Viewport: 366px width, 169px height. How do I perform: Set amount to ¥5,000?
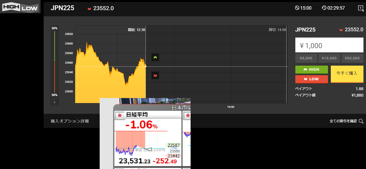click(x=306, y=58)
